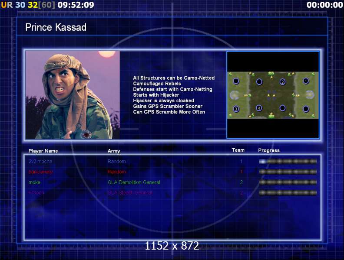Click the Prince Kassad portrait image

coord(73,95)
